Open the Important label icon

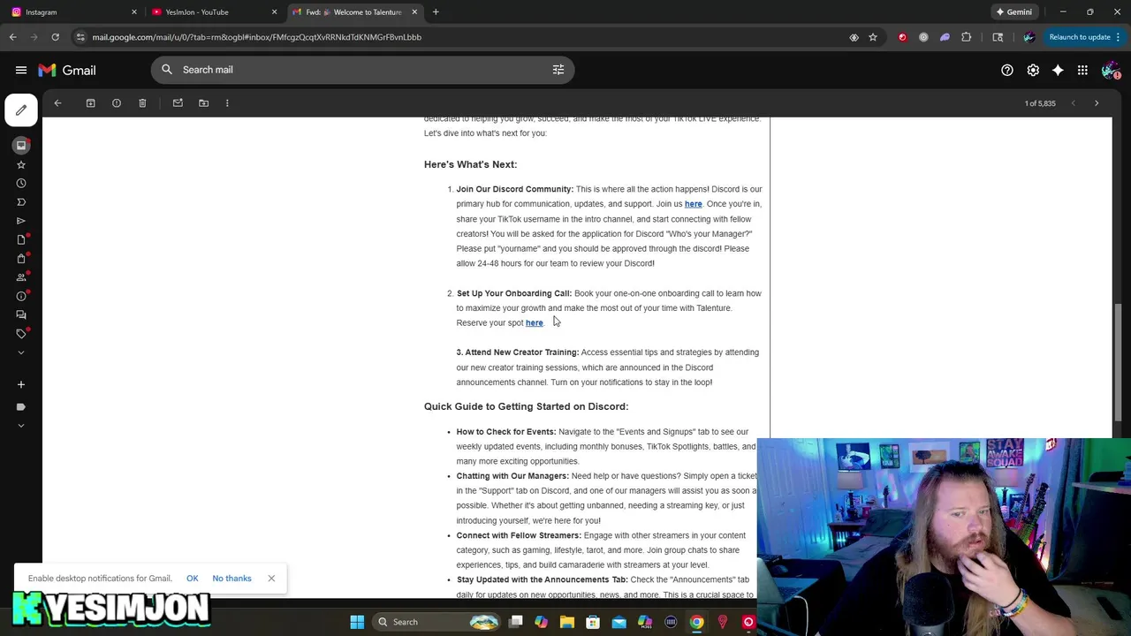[x=21, y=202]
